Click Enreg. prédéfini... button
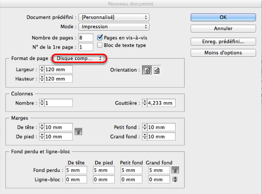Image resolution: width=262 pixels, height=194 pixels. pos(223,42)
